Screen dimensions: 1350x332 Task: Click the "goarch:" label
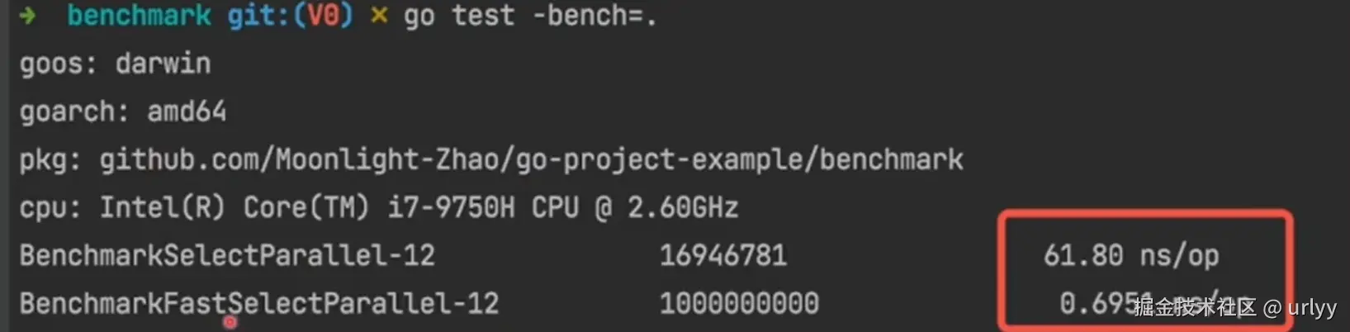tap(74, 111)
